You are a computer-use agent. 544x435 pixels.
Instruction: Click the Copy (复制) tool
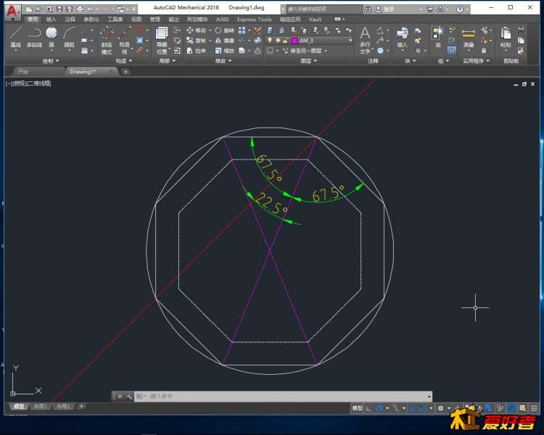(x=197, y=41)
